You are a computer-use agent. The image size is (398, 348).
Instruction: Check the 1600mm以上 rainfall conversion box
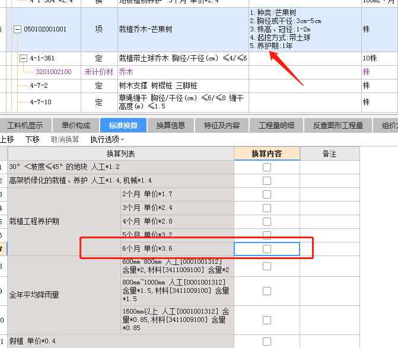267,320
